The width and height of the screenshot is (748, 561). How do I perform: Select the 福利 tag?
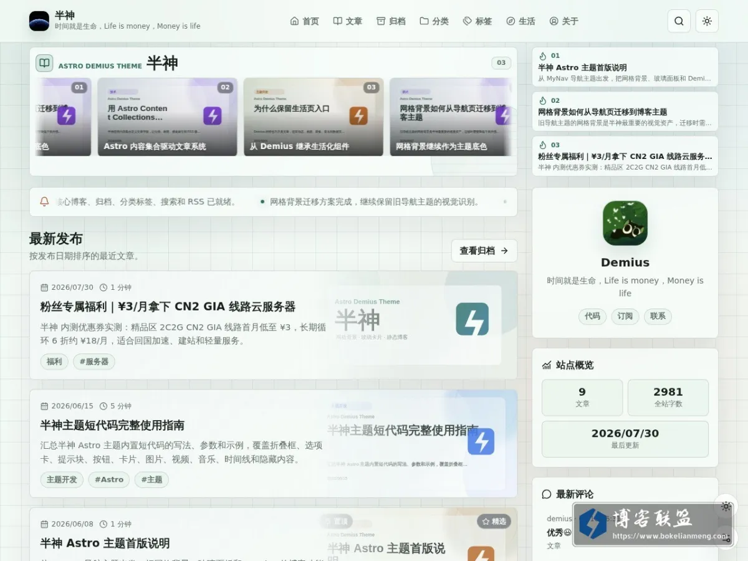click(x=54, y=362)
